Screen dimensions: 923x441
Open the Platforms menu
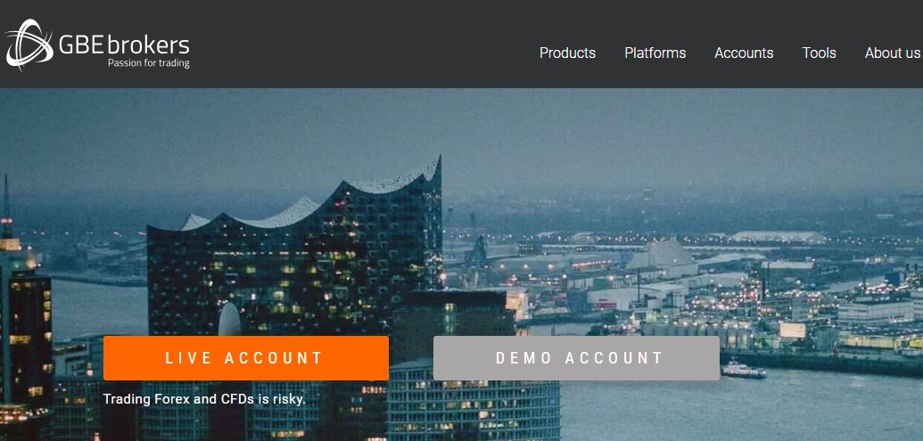[x=655, y=53]
